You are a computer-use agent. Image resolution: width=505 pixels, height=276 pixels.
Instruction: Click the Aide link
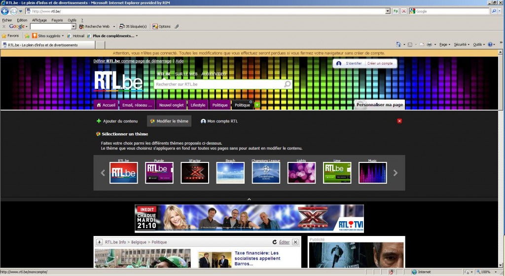pyautogui.click(x=180, y=61)
